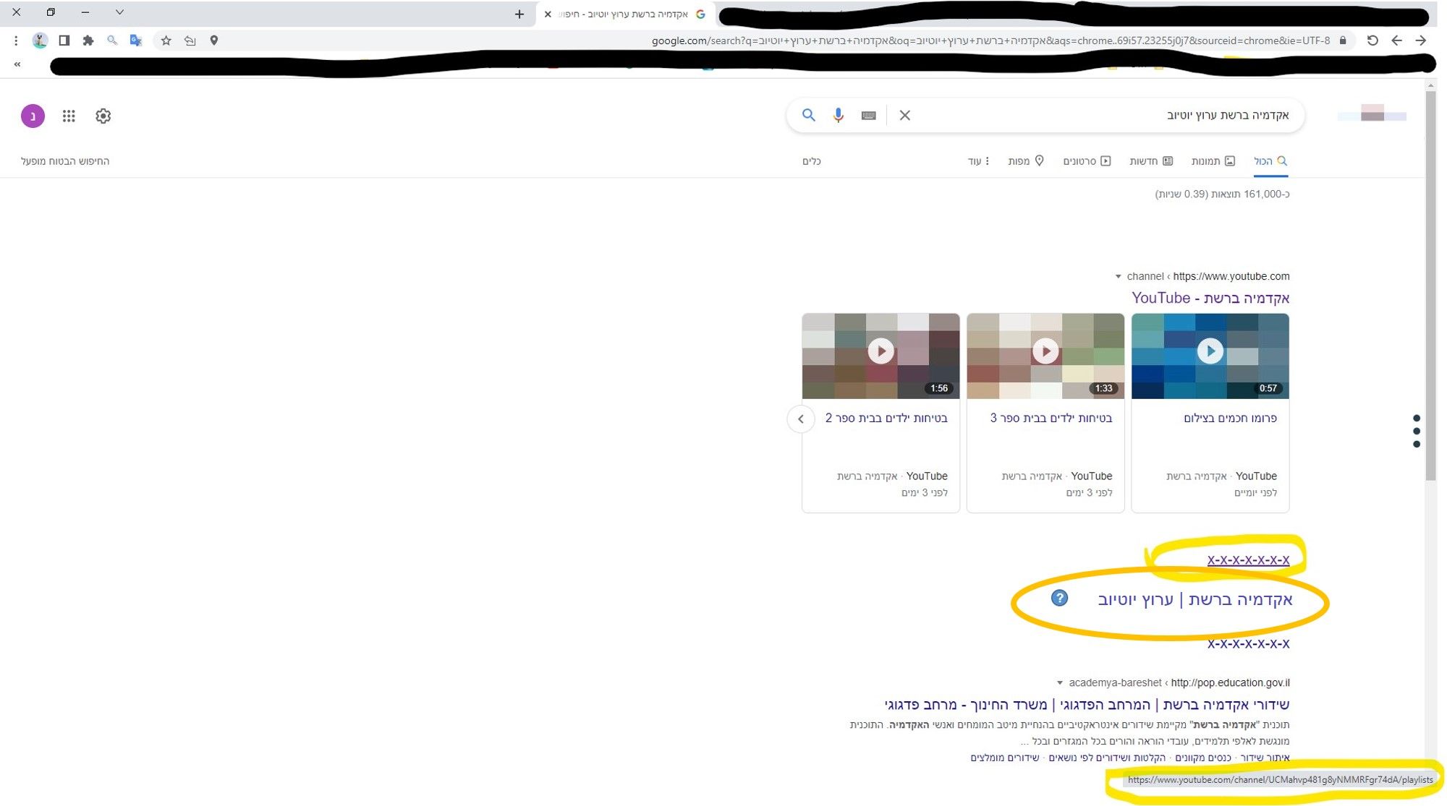This screenshot has width=1447, height=806.
Task: Click the page vertical scrollbar
Action: [1430, 289]
